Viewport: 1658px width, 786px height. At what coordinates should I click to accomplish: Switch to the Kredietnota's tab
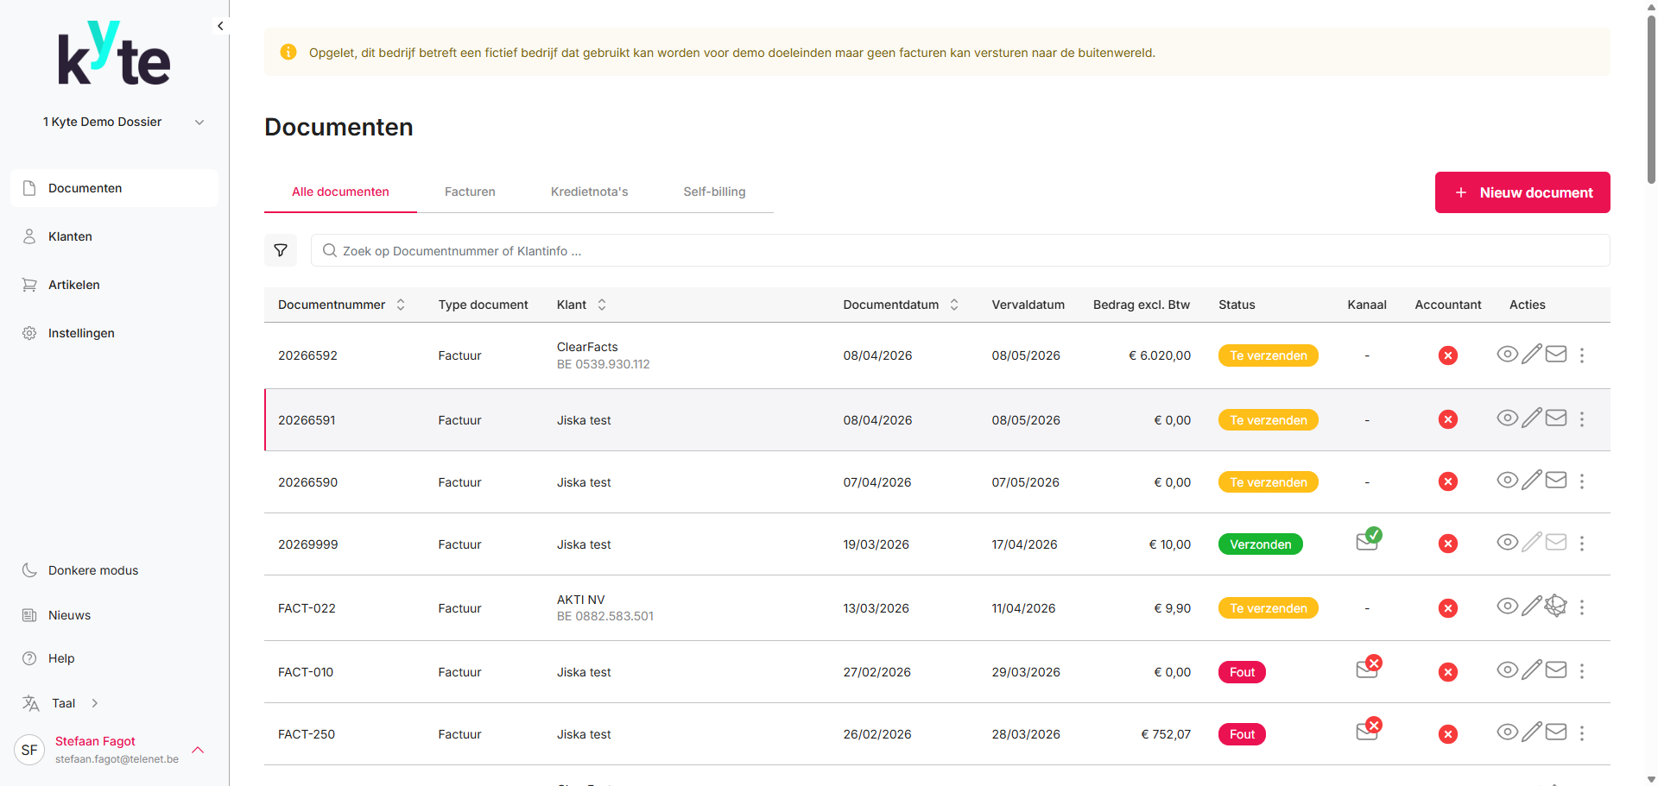(x=589, y=192)
